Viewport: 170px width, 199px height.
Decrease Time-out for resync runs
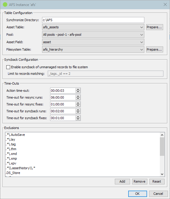click(78, 99)
